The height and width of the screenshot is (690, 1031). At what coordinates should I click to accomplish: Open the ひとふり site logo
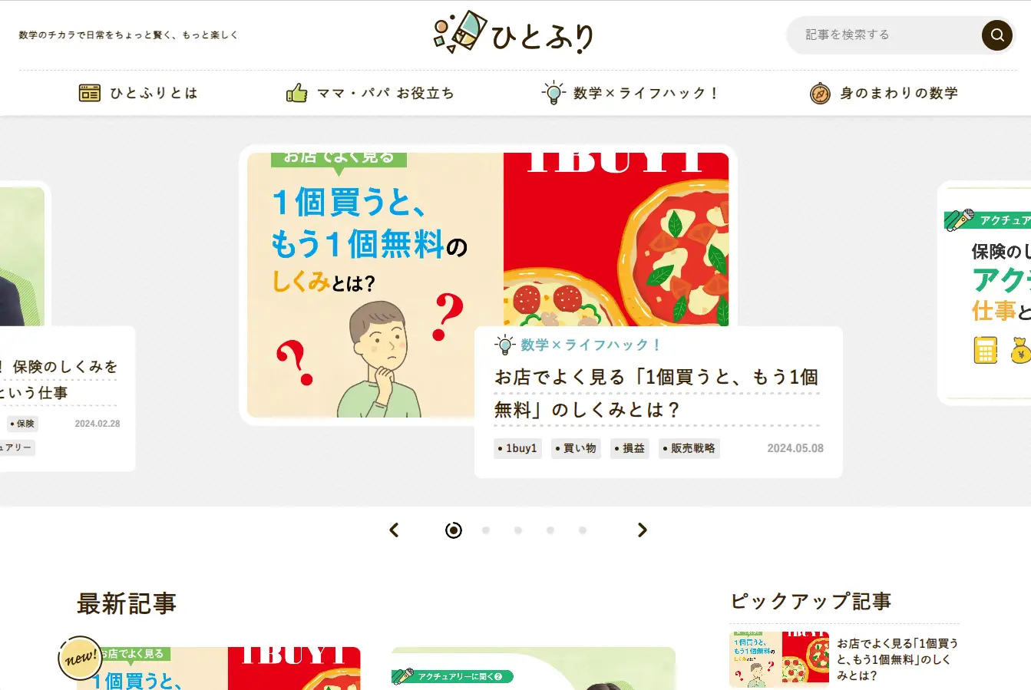(x=514, y=33)
